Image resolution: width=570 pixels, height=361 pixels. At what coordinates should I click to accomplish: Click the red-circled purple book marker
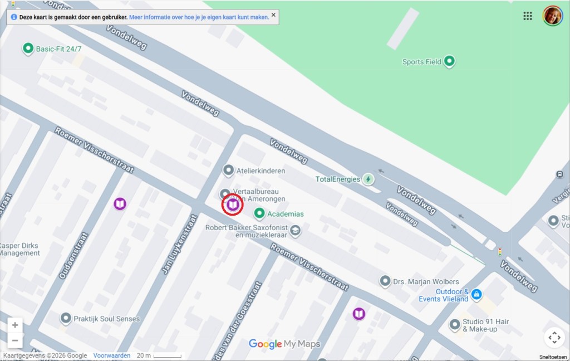(x=233, y=205)
